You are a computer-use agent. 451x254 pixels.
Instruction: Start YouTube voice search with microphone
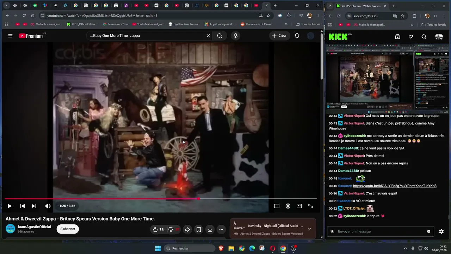[x=235, y=36]
